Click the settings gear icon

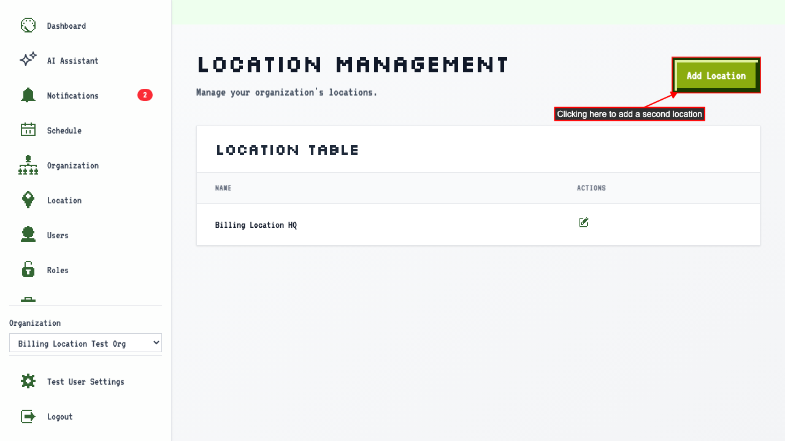tap(28, 381)
